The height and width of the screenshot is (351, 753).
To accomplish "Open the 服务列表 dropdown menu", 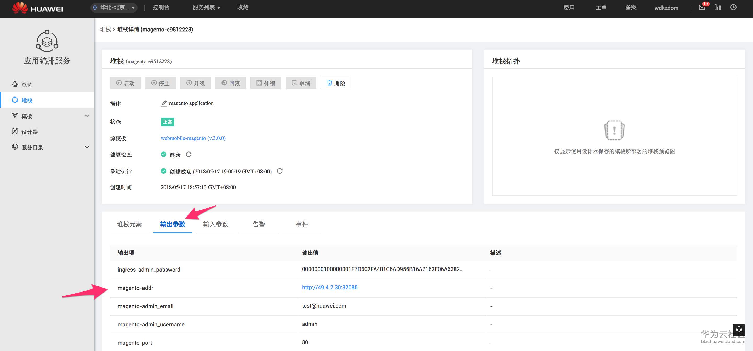I will [206, 8].
